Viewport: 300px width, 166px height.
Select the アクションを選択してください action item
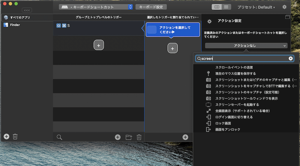(173, 30)
